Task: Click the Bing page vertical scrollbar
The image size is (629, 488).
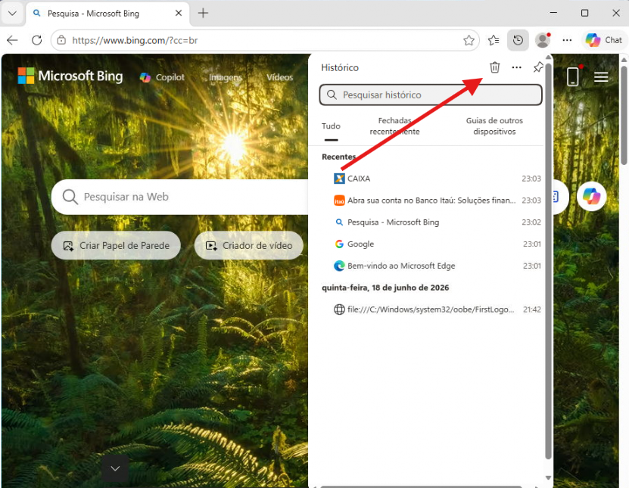Action: [624, 116]
